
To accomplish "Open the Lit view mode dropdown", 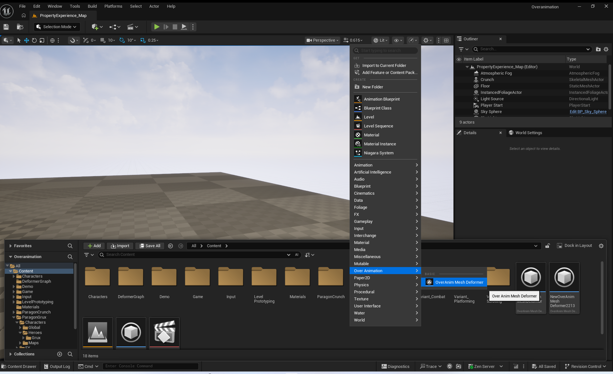I will (381, 40).
